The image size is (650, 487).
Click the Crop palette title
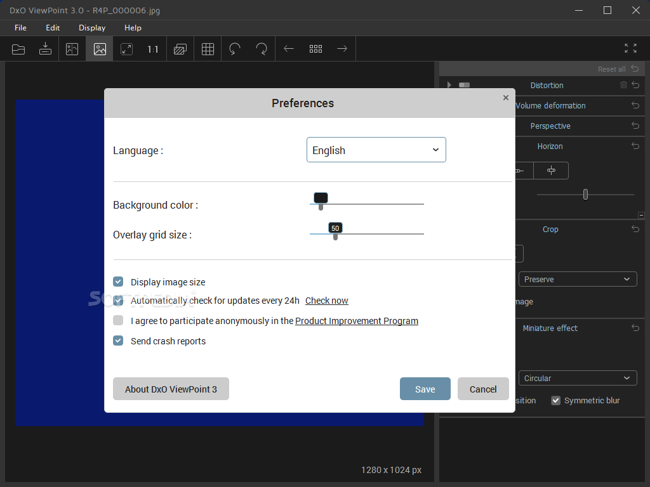click(550, 230)
